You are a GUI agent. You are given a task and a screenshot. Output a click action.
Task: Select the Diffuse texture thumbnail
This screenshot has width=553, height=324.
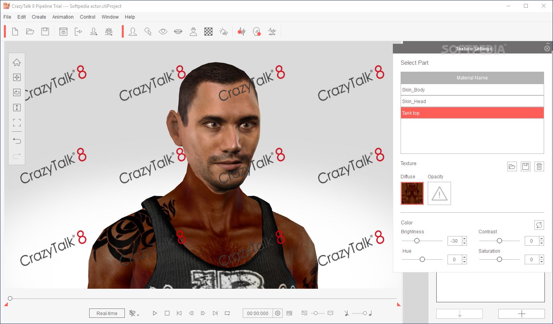[412, 193]
